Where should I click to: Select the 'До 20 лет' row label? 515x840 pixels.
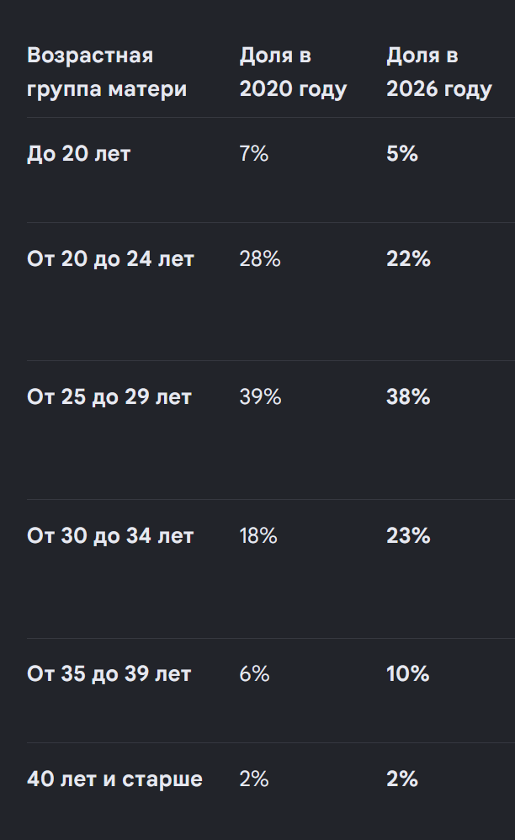(79, 154)
